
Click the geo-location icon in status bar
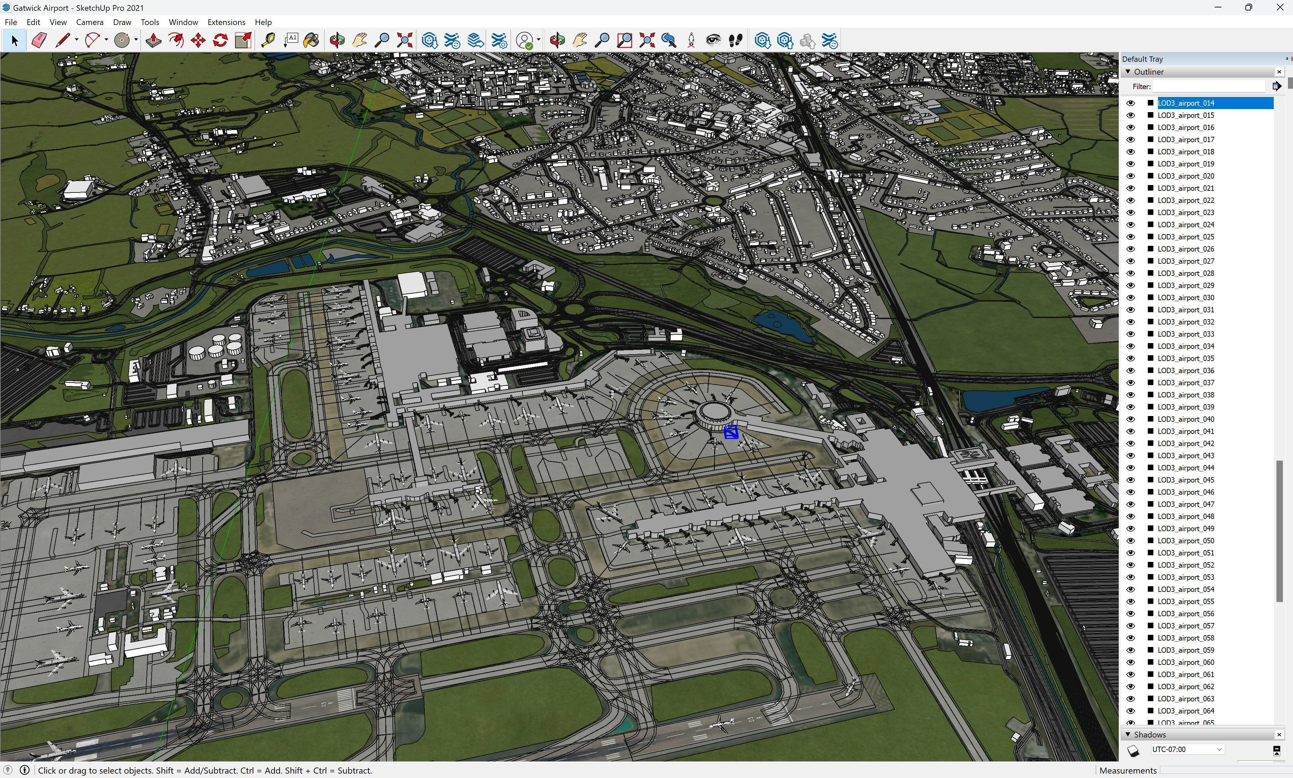pyautogui.click(x=8, y=770)
